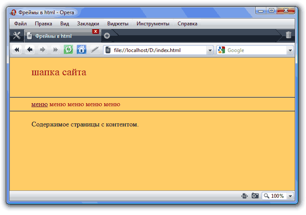The height and width of the screenshot is (215, 306).
Task: Go back with the Back arrow
Action: (30, 50)
